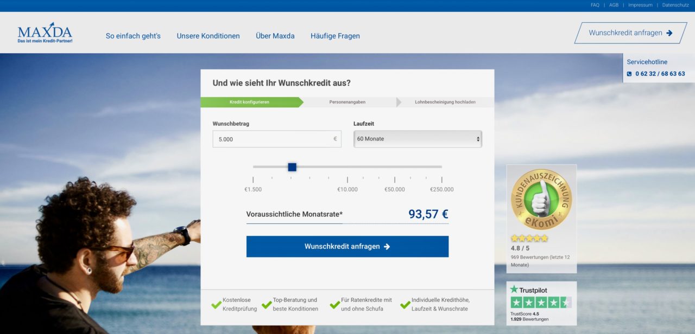The image size is (695, 334).
Task: Open the Laufzeit dropdown showing 60 Monate
Action: pos(418,139)
